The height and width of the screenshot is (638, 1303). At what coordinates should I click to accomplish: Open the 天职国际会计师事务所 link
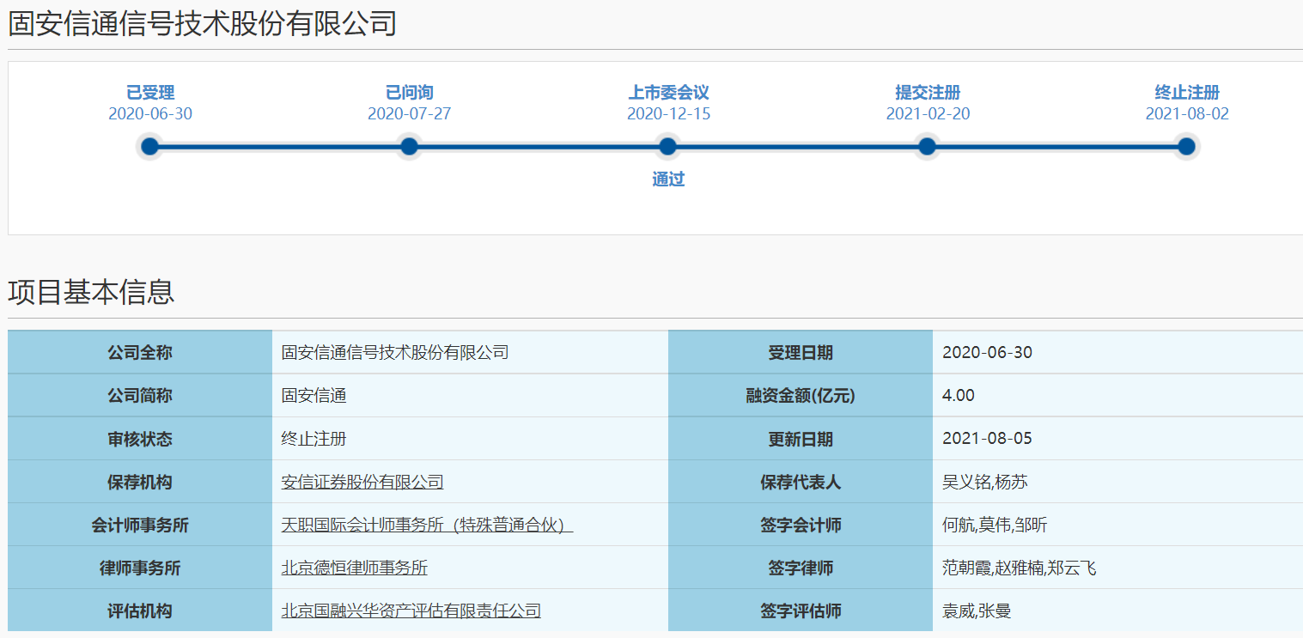point(427,525)
